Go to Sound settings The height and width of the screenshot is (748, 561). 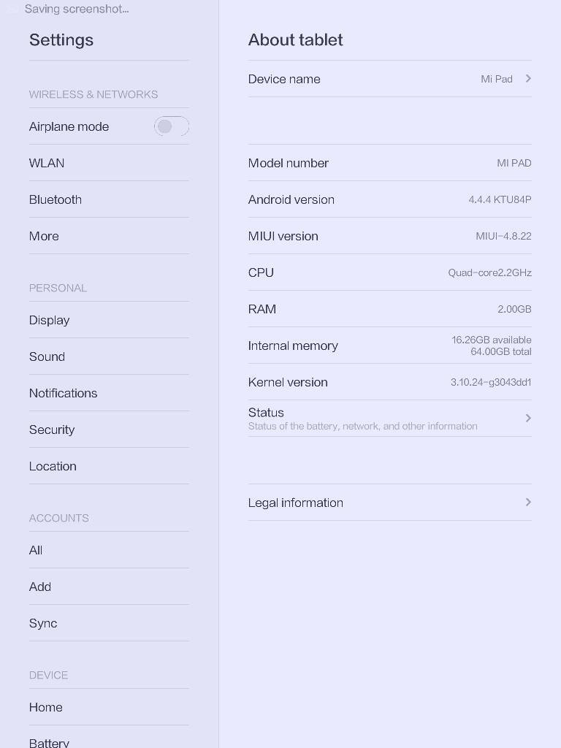pyautogui.click(x=109, y=356)
